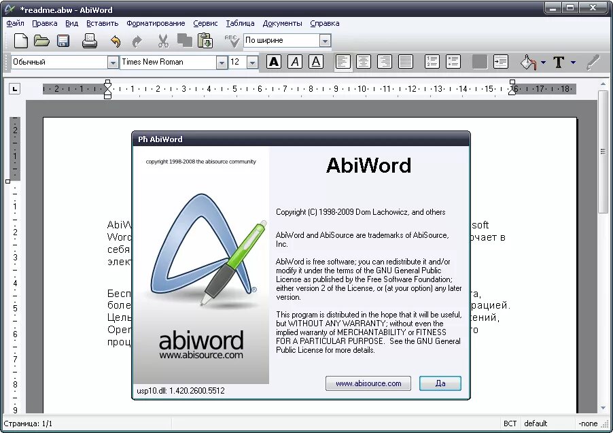Open the Справка menu
Screen dimensions: 613x433
[324, 24]
